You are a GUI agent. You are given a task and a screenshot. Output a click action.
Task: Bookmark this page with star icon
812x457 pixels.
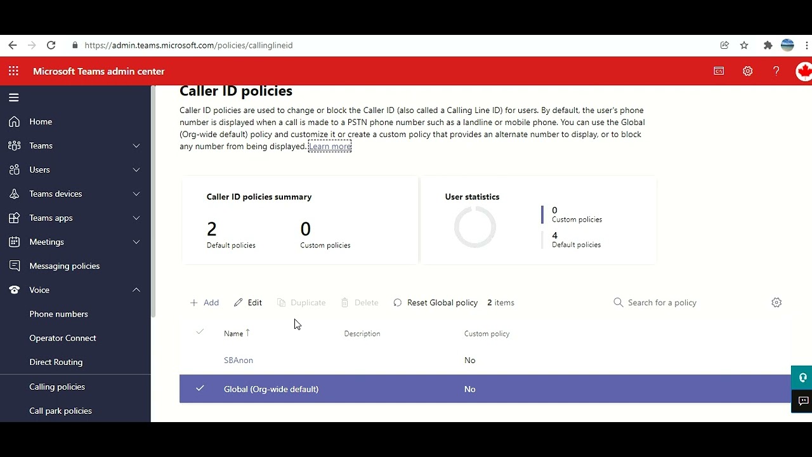point(744,45)
